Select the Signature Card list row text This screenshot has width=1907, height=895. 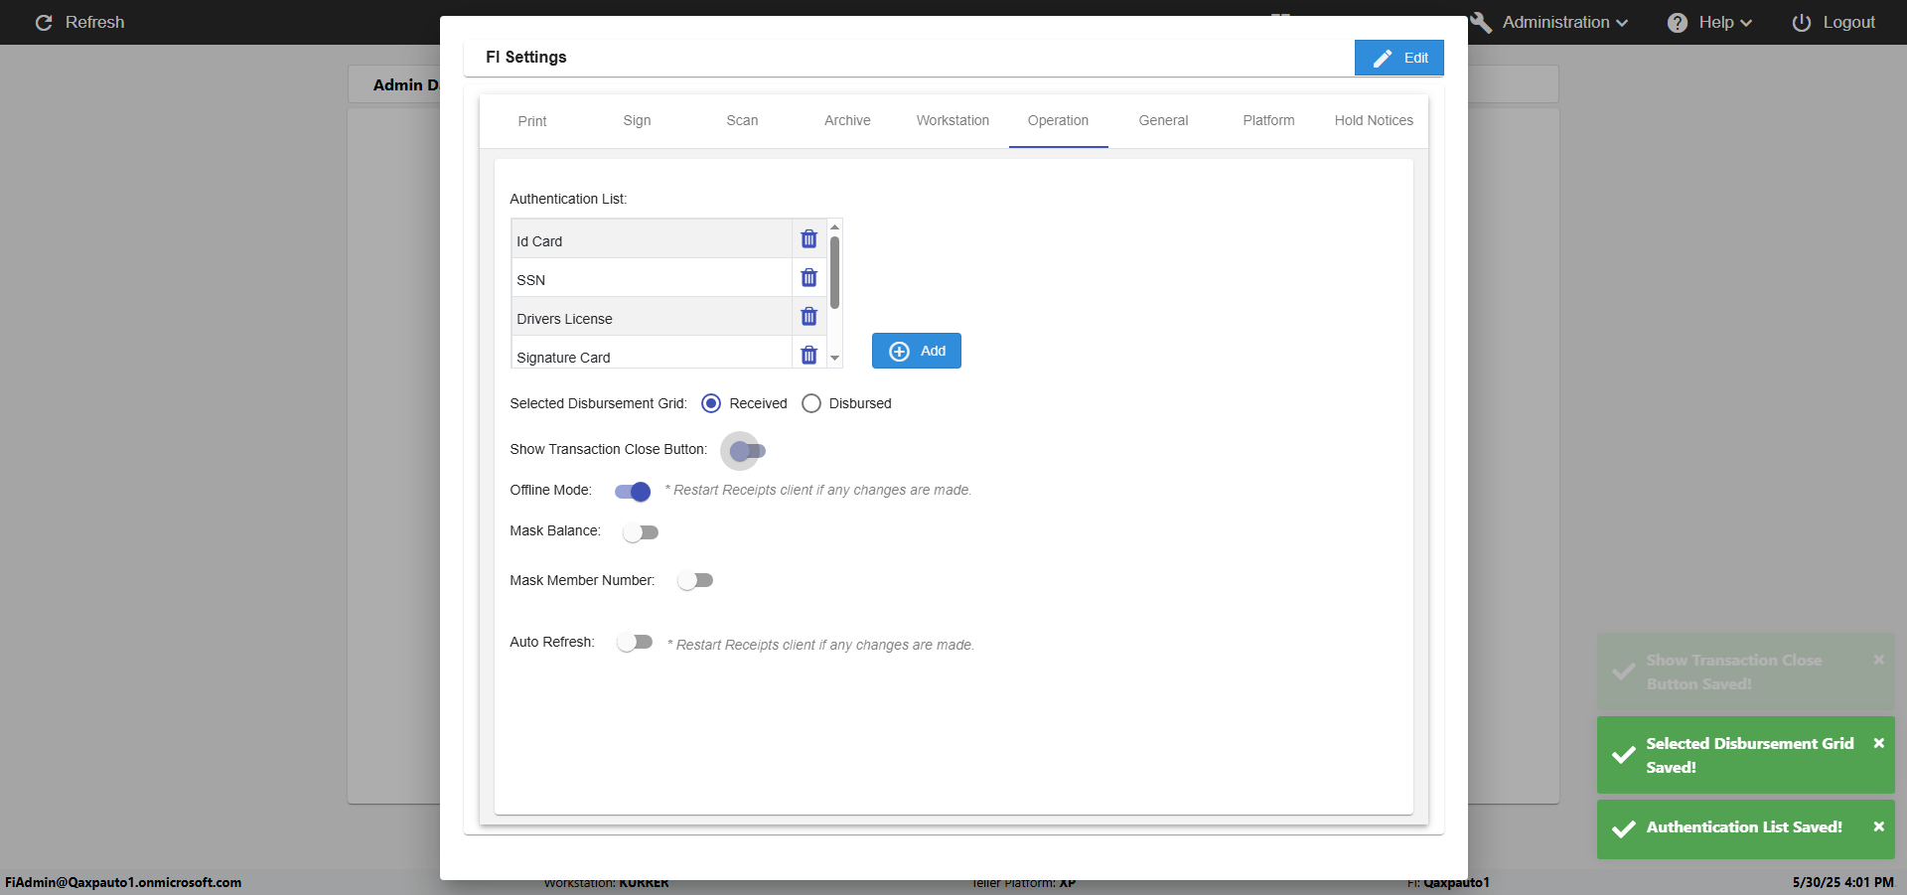pyautogui.click(x=563, y=358)
